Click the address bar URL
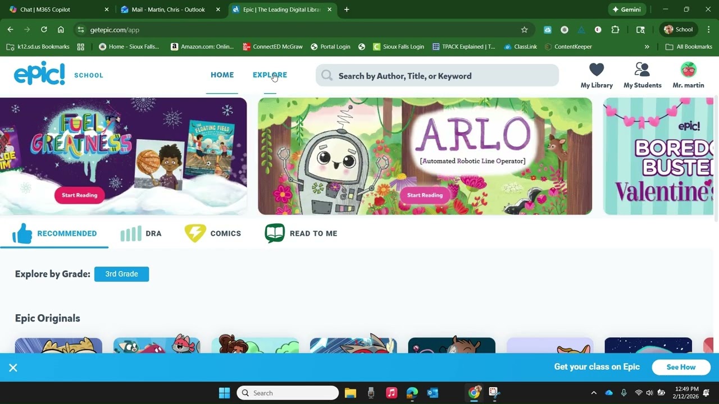Viewport: 719px width, 404px height. [x=115, y=30]
